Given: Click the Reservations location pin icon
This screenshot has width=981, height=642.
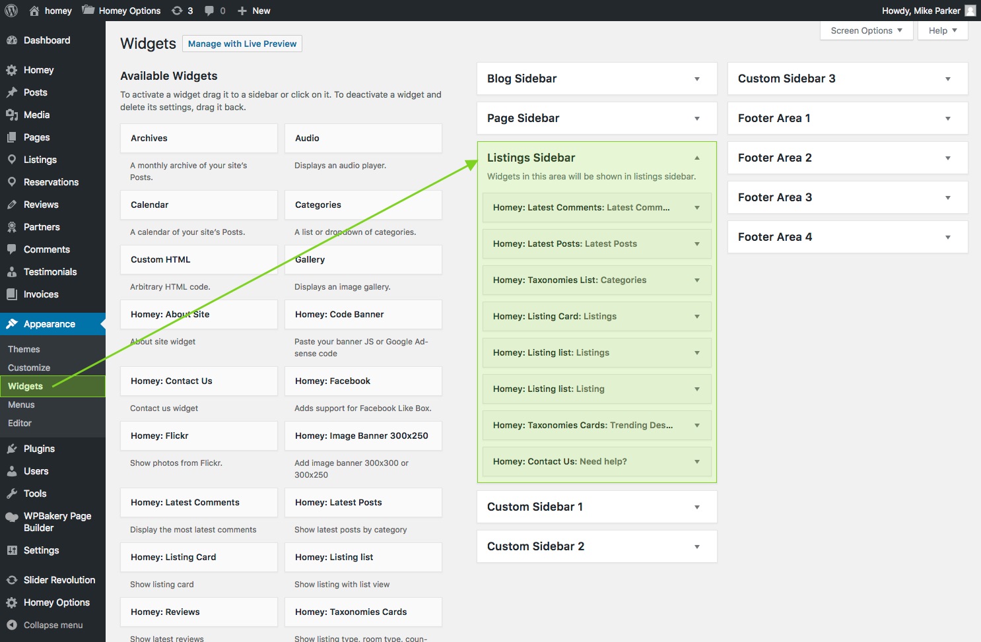Looking at the screenshot, I should pos(12,182).
